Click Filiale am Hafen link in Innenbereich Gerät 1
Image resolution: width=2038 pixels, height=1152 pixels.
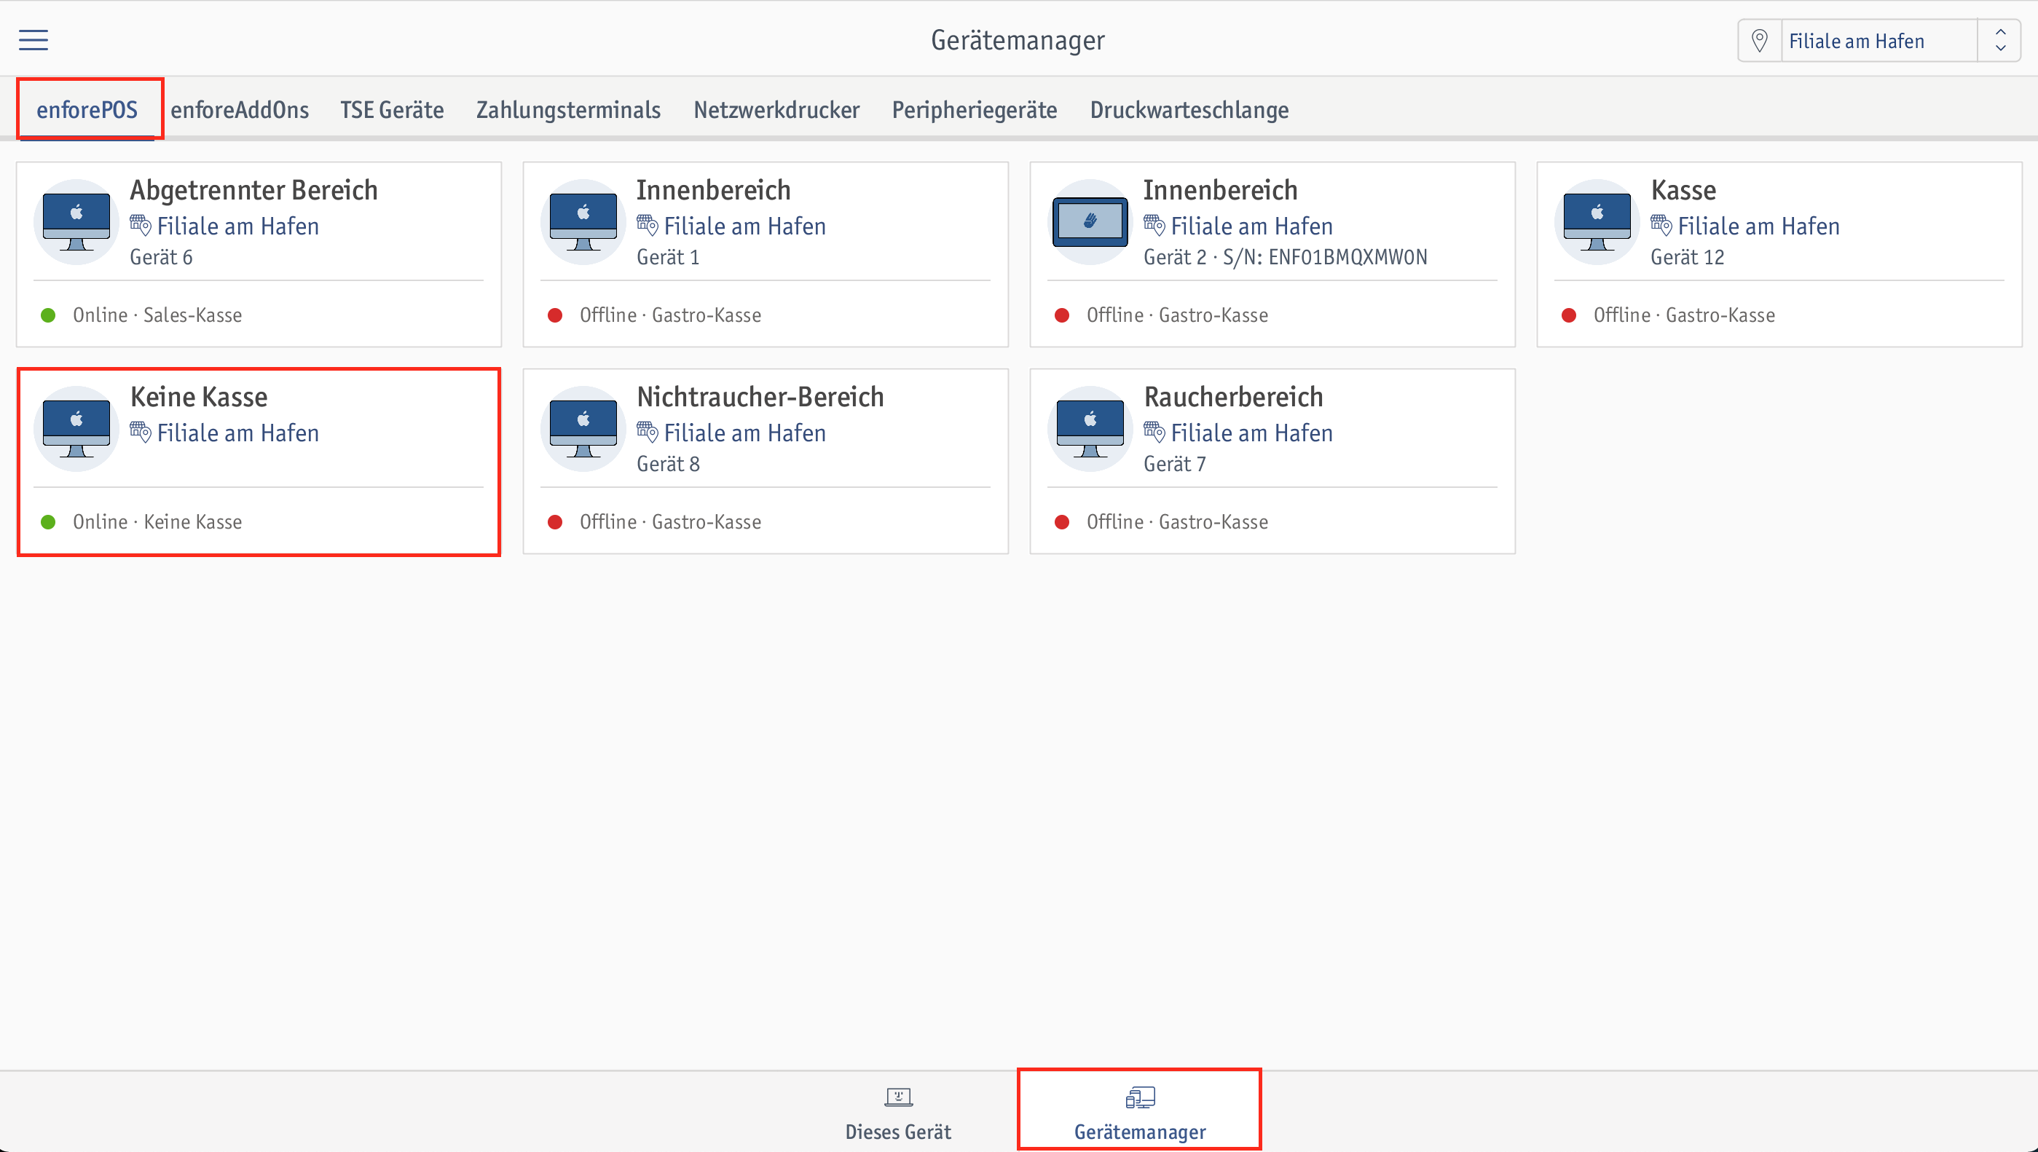coord(744,226)
